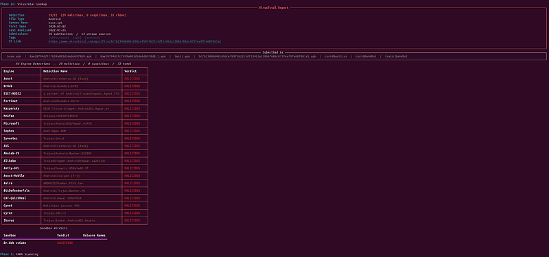This screenshot has width=549, height=257.
Task: Click 'covidNautilus' in the Submitted As list
Action: click(x=336, y=56)
